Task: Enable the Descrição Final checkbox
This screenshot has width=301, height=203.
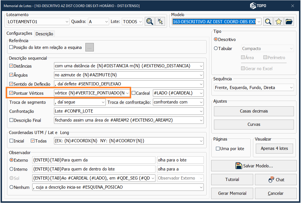Action: tap(11, 120)
